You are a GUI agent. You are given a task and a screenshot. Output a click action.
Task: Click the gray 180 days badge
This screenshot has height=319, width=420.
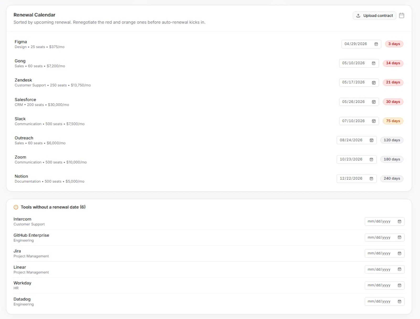(392, 159)
